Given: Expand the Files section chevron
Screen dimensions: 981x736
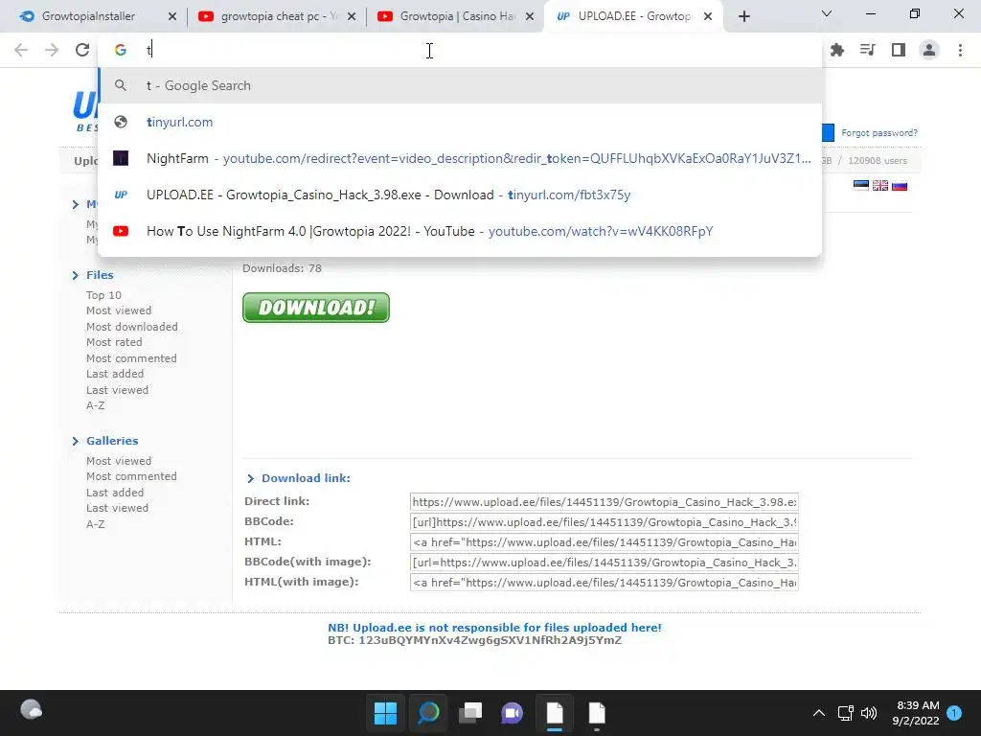Looking at the screenshot, I should 75,275.
